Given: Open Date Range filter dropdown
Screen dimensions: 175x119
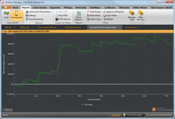Looking at the screenshot, I should point(94,12).
